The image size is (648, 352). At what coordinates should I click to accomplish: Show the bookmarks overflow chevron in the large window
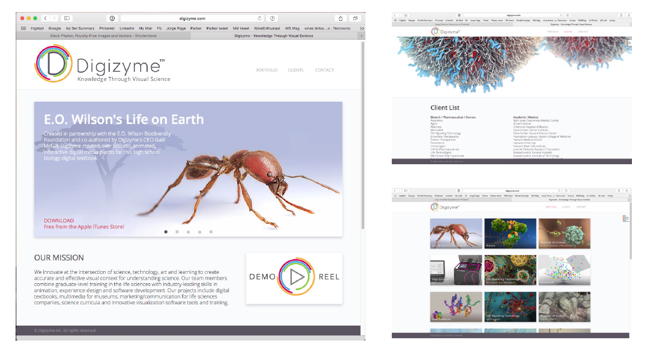point(361,29)
